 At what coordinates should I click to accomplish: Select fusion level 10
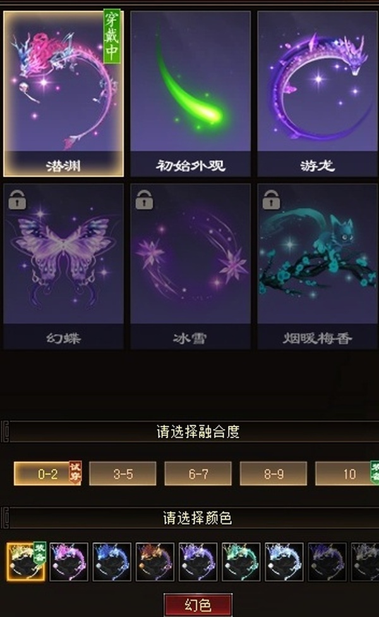pos(347,474)
